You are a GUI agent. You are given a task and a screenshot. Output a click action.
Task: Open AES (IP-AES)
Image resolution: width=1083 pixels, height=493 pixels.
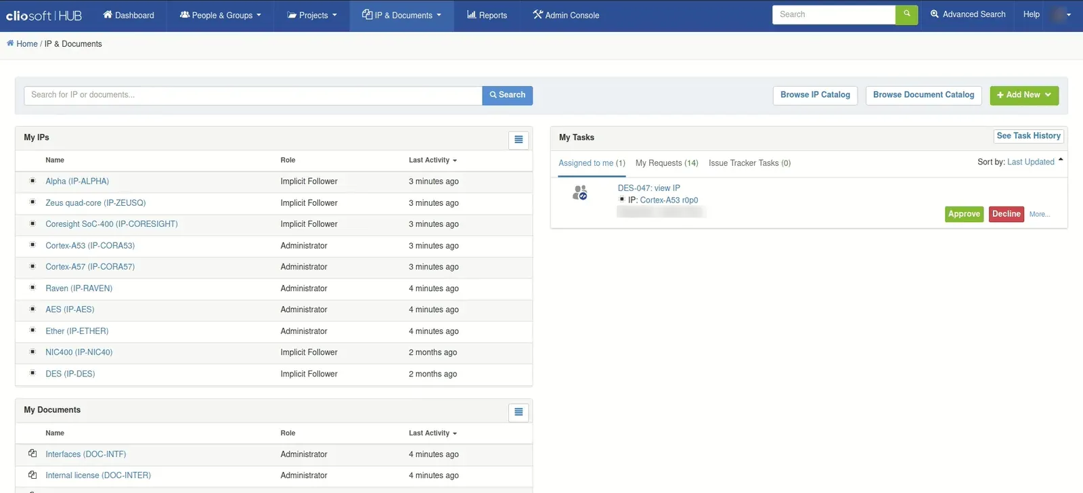(x=70, y=309)
